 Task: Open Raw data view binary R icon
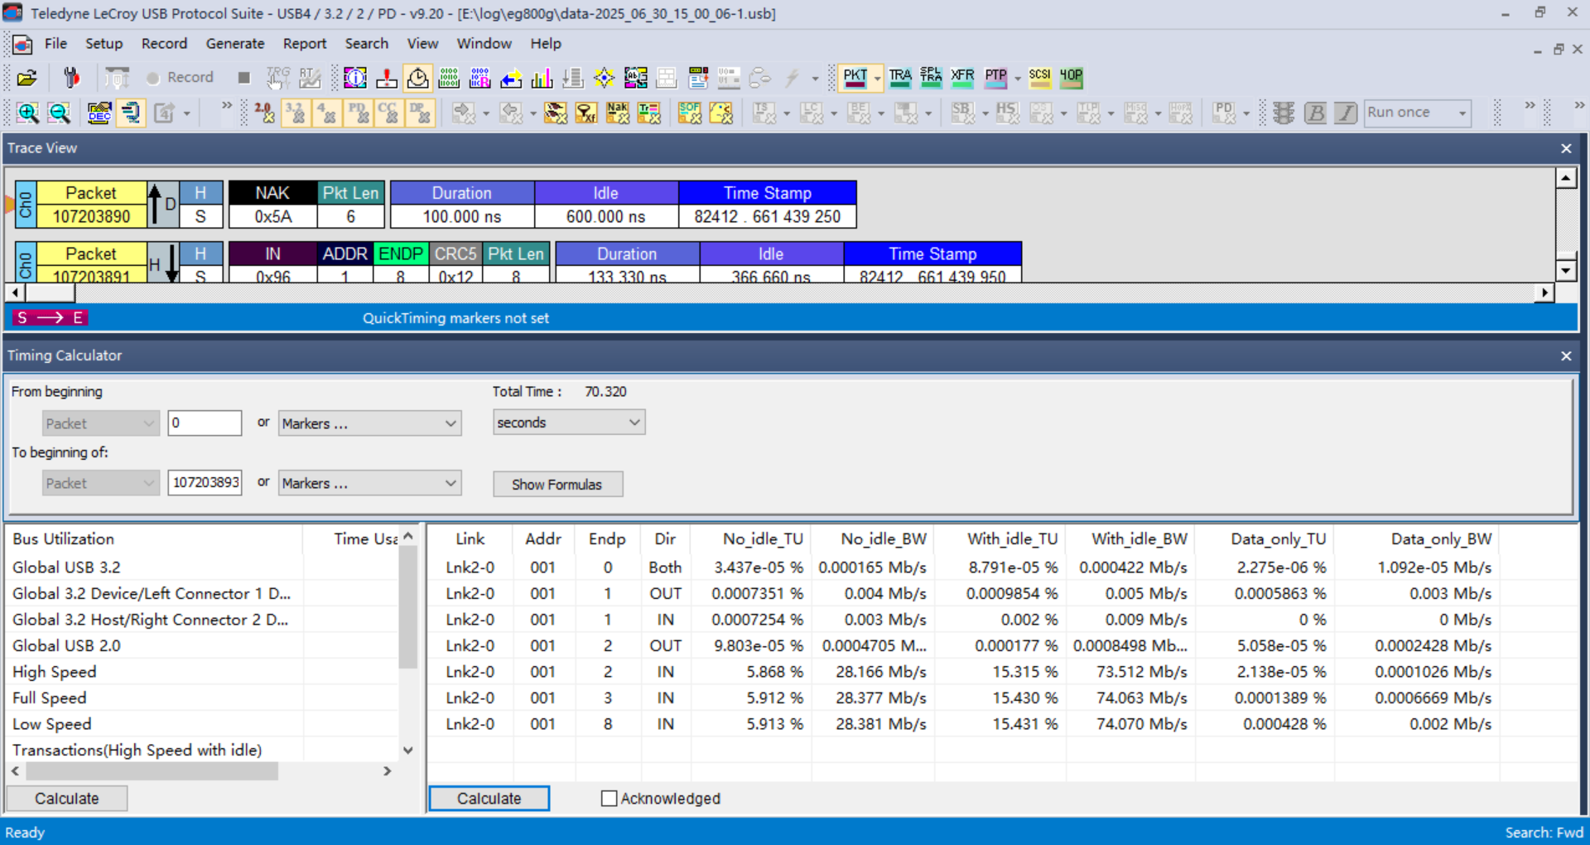480,78
